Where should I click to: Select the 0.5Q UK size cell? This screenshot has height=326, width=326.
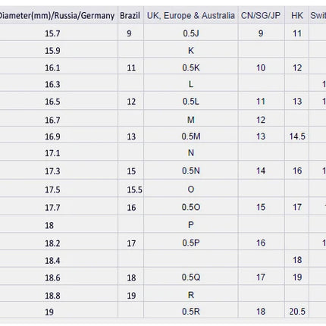191,277
